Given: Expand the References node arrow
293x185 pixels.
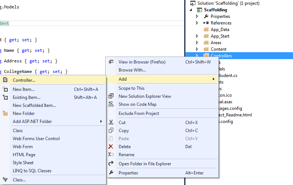Looking at the screenshot, I should pos(197,23).
